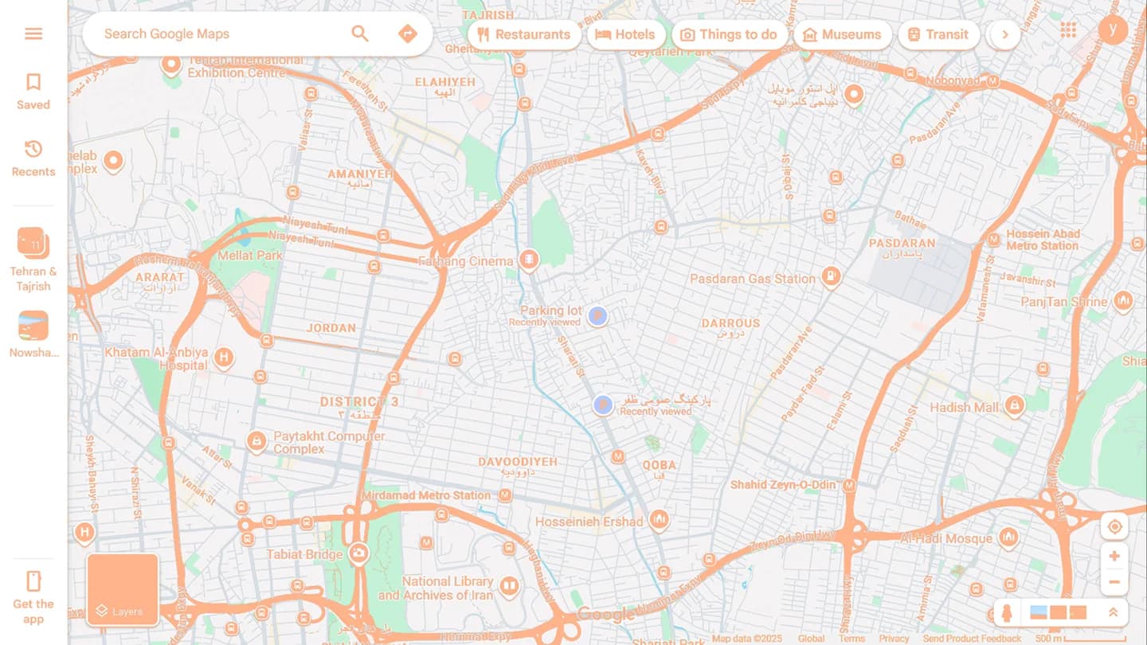Filter the map by Restaurants
The height and width of the screenshot is (645, 1147).
click(524, 34)
